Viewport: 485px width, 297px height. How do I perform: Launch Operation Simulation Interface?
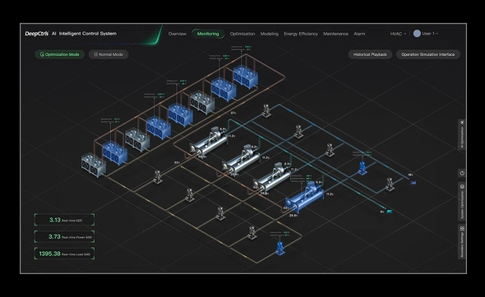427,54
